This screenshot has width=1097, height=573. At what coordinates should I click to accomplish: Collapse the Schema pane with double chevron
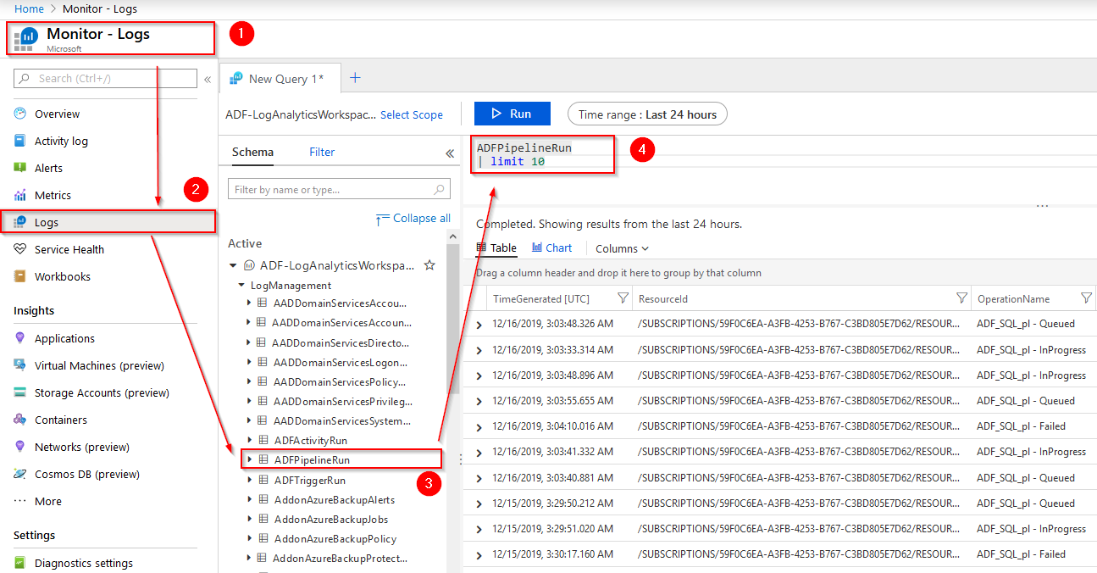tap(450, 153)
